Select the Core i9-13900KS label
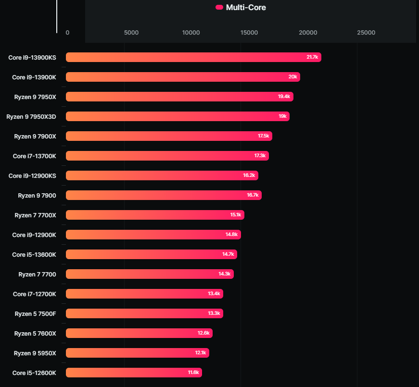Viewport: 419px width, 387px height. pyautogui.click(x=32, y=58)
